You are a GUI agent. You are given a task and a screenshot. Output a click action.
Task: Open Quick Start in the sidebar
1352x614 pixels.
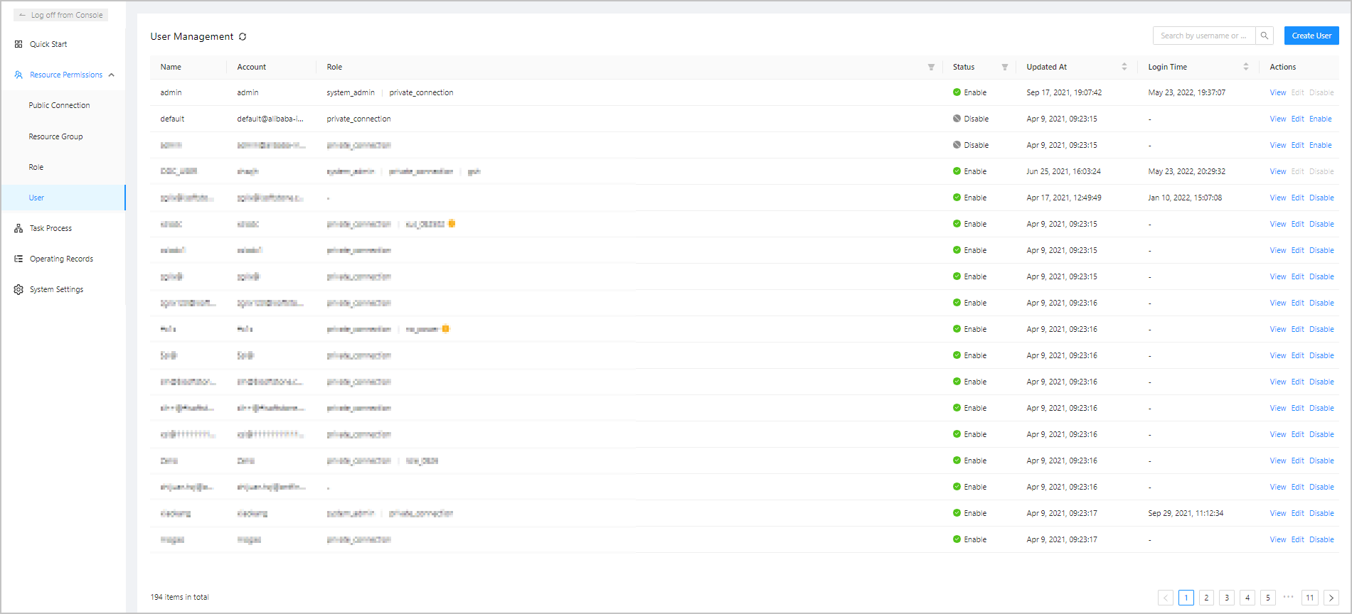pyautogui.click(x=48, y=44)
